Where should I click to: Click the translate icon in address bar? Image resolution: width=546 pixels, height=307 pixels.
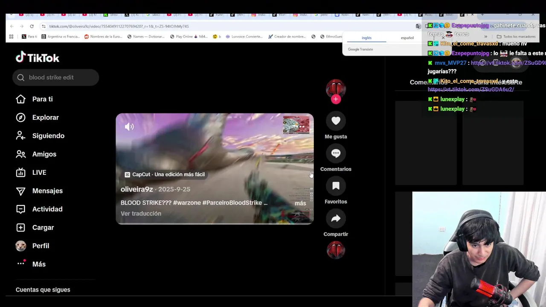[x=418, y=26]
